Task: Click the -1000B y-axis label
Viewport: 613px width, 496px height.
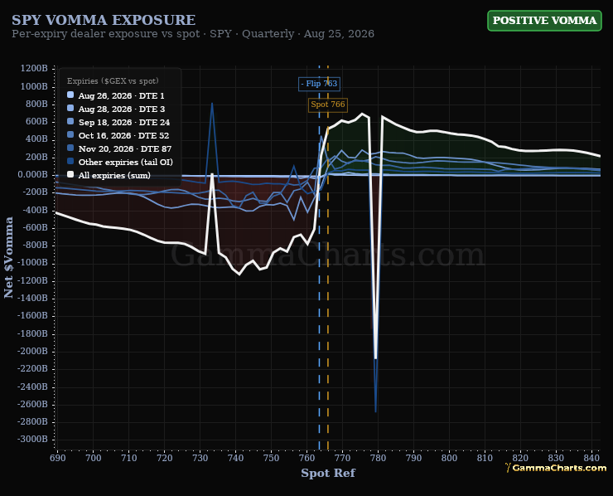Action: 32,263
